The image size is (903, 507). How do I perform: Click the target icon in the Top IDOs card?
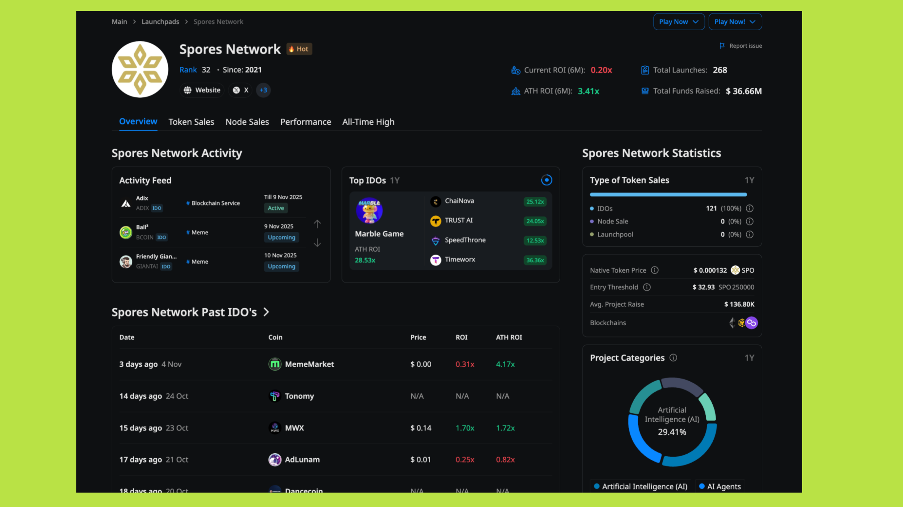coord(546,180)
